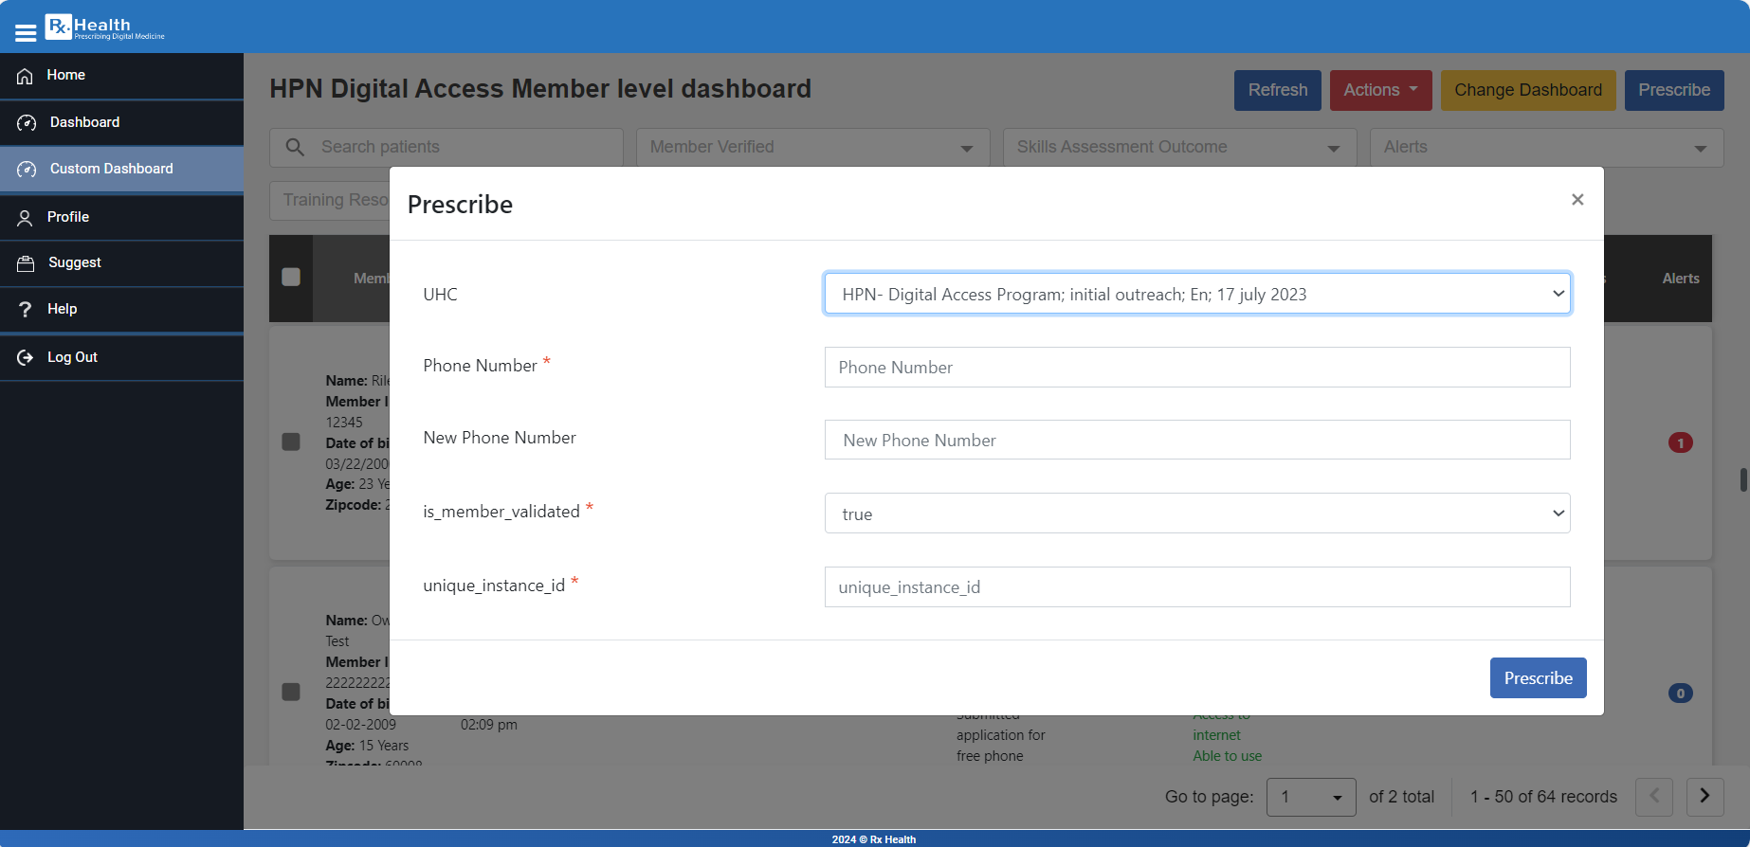Click the Dashboard gauge icon
The image size is (1750, 847).
27,122
